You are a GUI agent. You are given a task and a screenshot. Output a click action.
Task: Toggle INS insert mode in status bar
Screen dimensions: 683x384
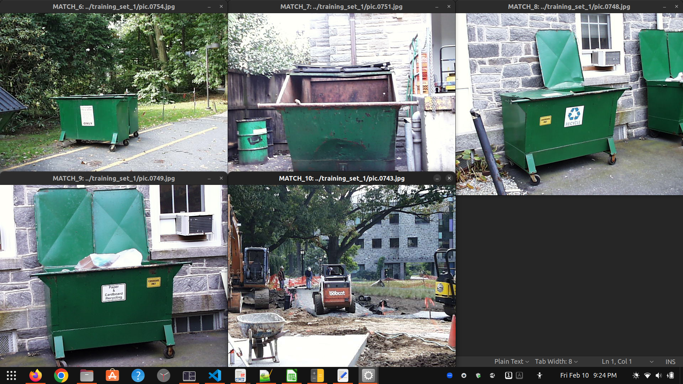(670, 362)
